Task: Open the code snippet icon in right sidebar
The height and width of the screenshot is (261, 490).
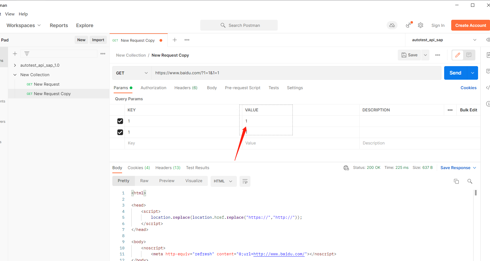Action: click(x=488, y=88)
